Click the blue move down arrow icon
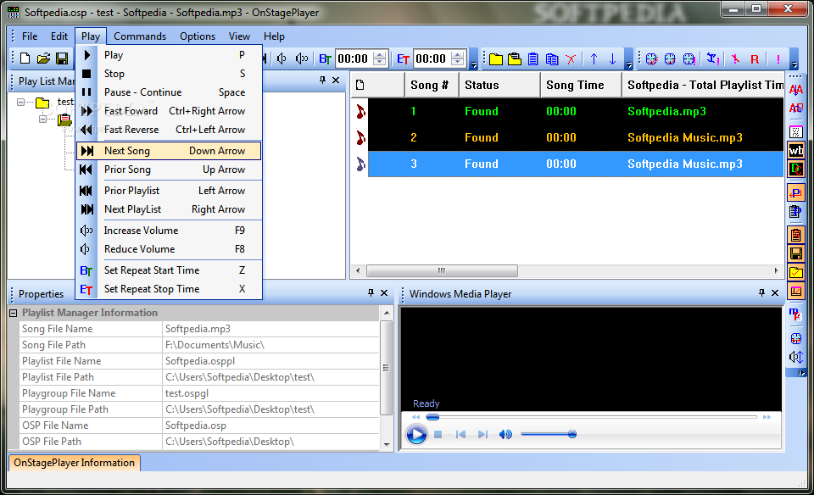 tap(612, 59)
